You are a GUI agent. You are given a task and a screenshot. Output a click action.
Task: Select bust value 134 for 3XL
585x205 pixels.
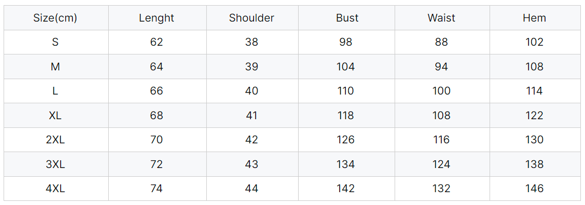tap(346, 165)
